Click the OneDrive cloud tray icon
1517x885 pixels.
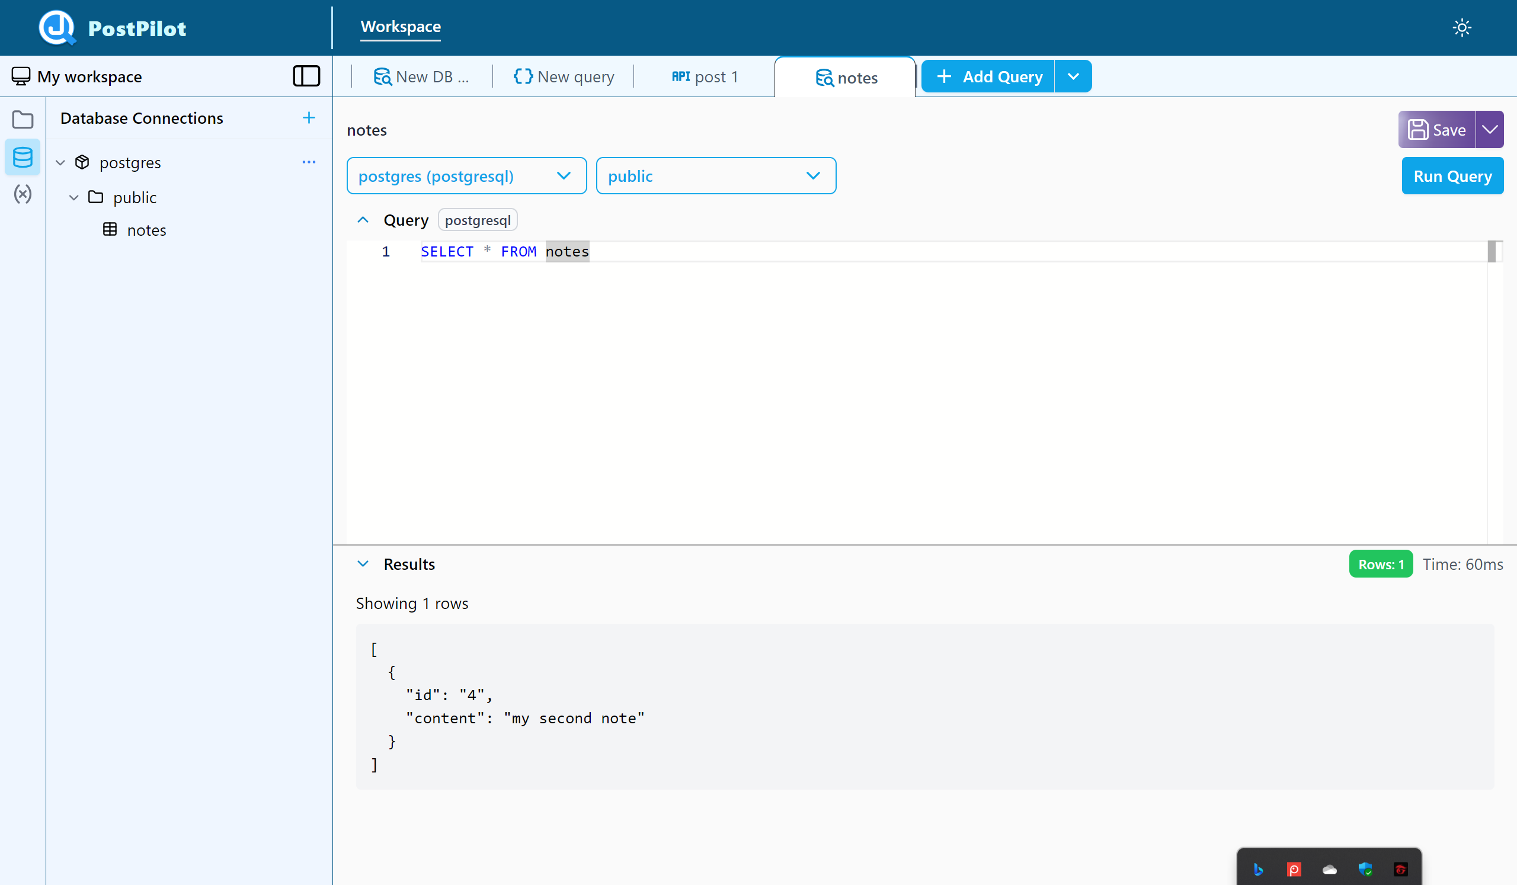[1329, 870]
